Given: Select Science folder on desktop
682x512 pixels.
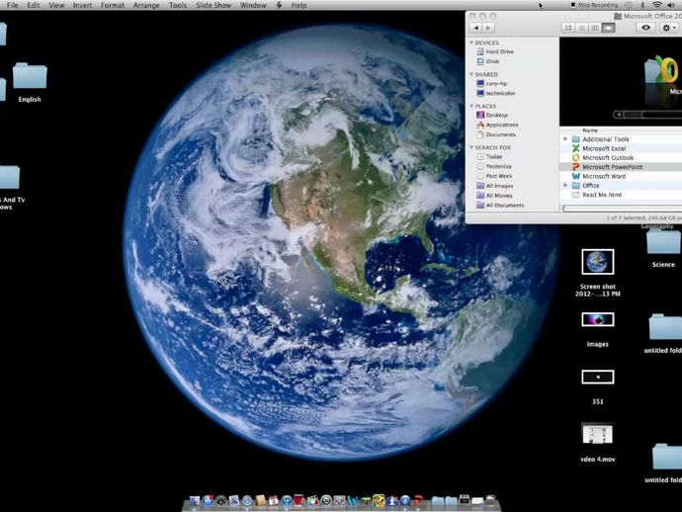Looking at the screenshot, I should 663,249.
